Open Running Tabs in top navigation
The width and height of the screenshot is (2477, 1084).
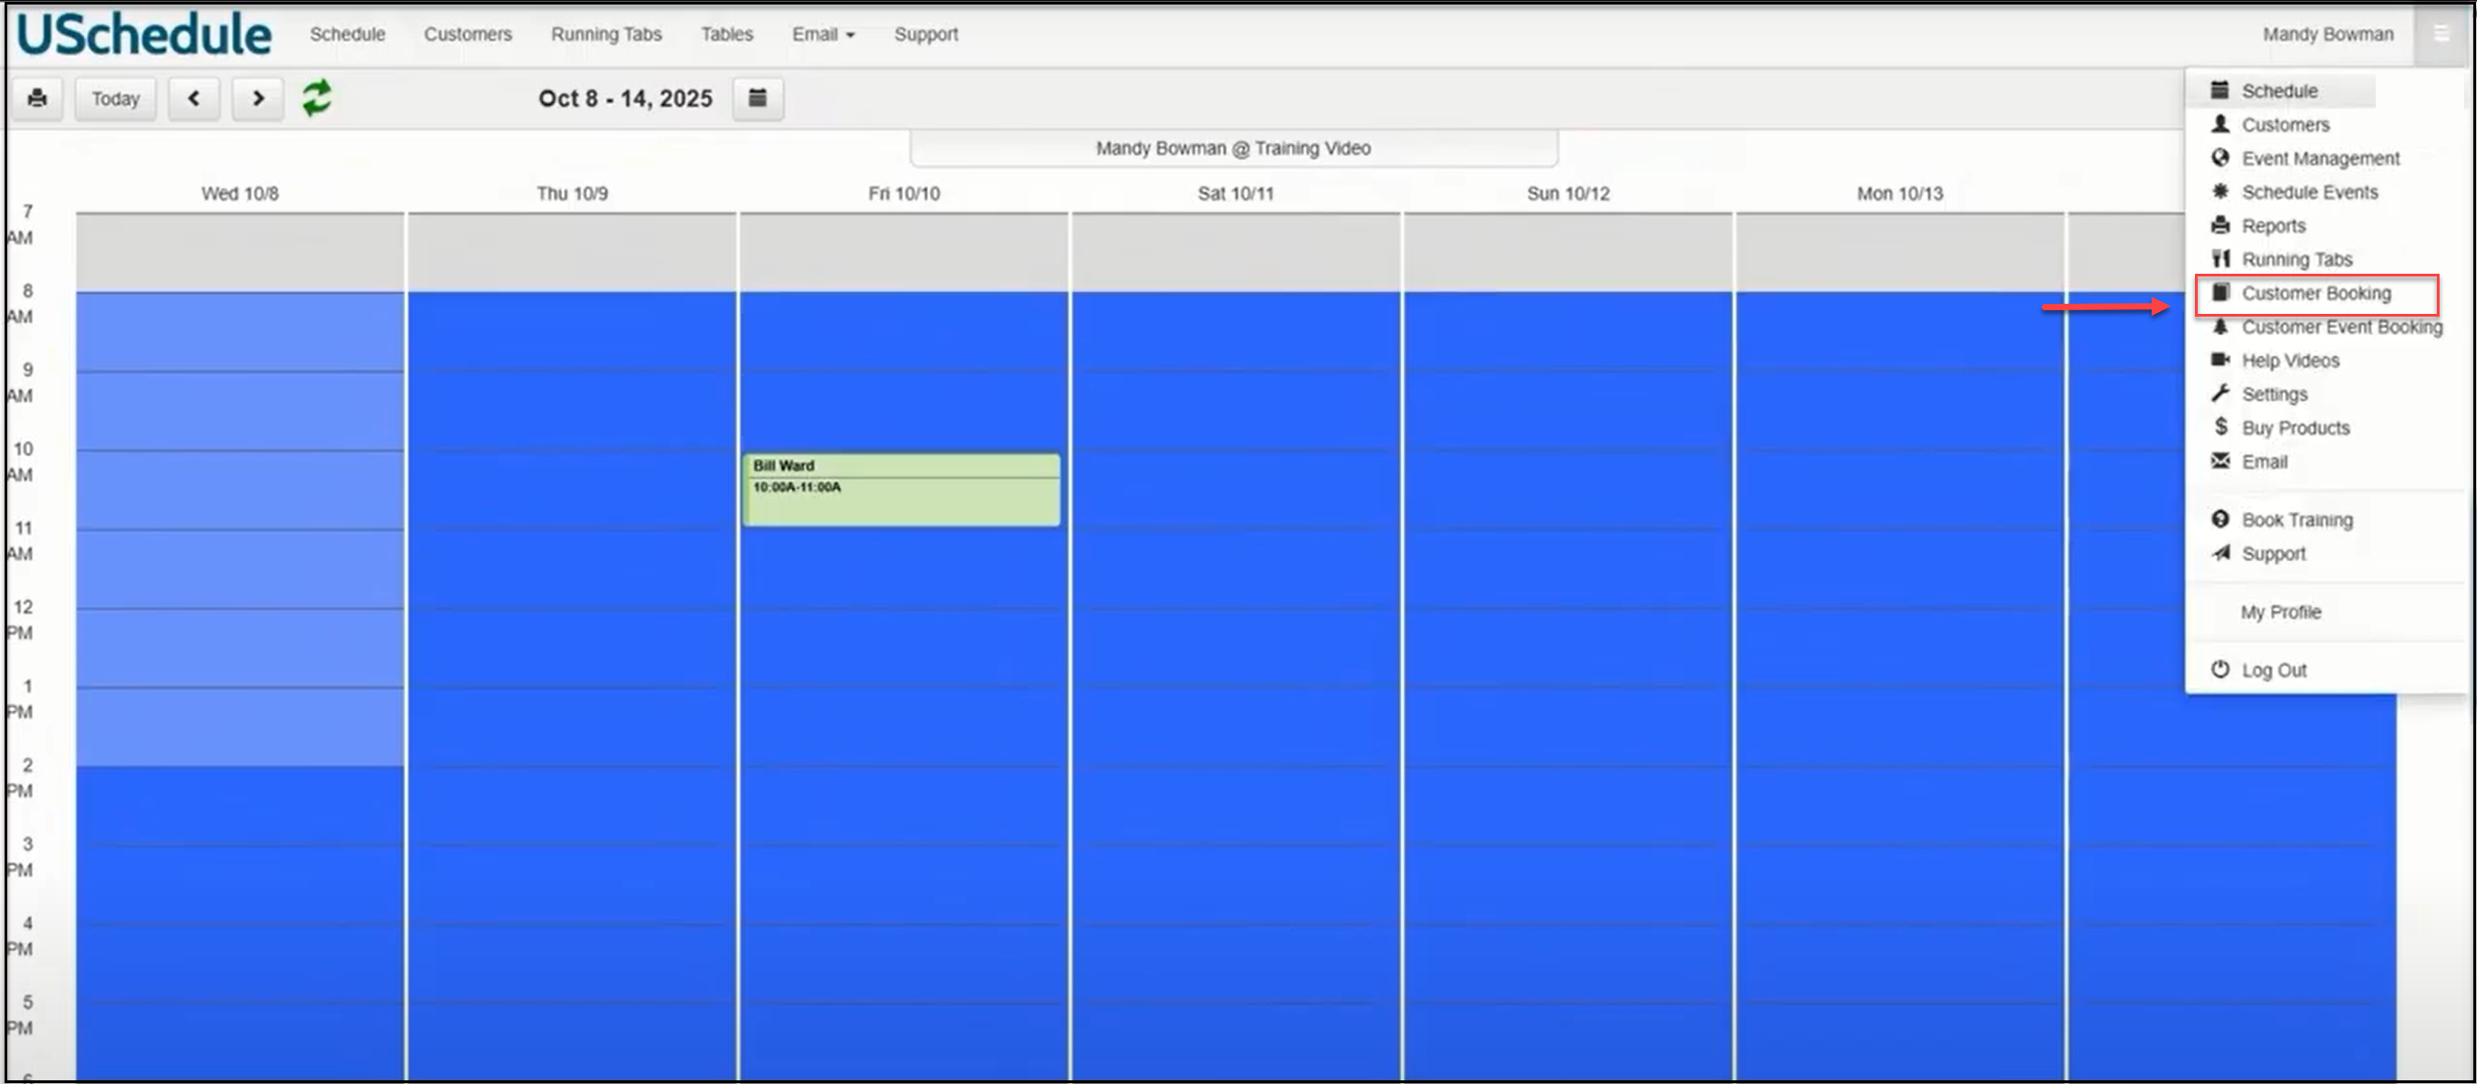pyautogui.click(x=606, y=35)
